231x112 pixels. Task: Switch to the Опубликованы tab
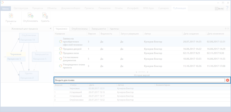point(80,29)
